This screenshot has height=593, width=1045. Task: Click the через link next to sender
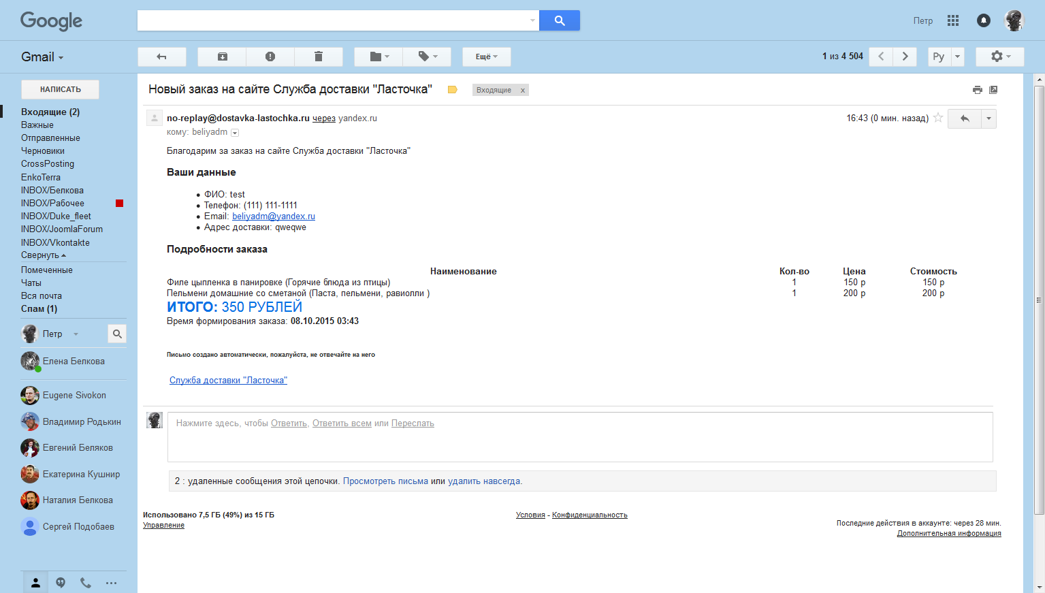coord(324,118)
